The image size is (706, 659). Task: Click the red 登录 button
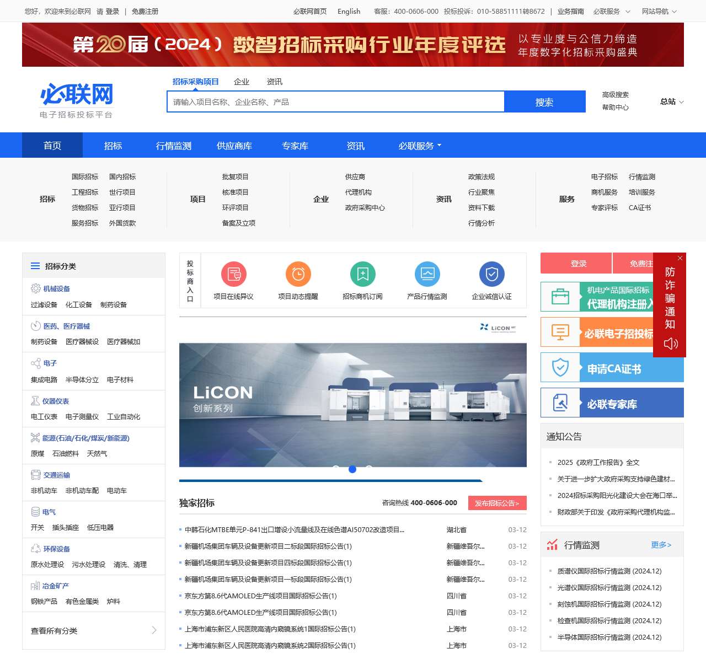pyautogui.click(x=576, y=263)
